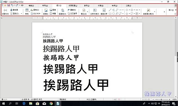
Task: Click the Bookmark (書籤) flag icon
Action: point(69,10)
